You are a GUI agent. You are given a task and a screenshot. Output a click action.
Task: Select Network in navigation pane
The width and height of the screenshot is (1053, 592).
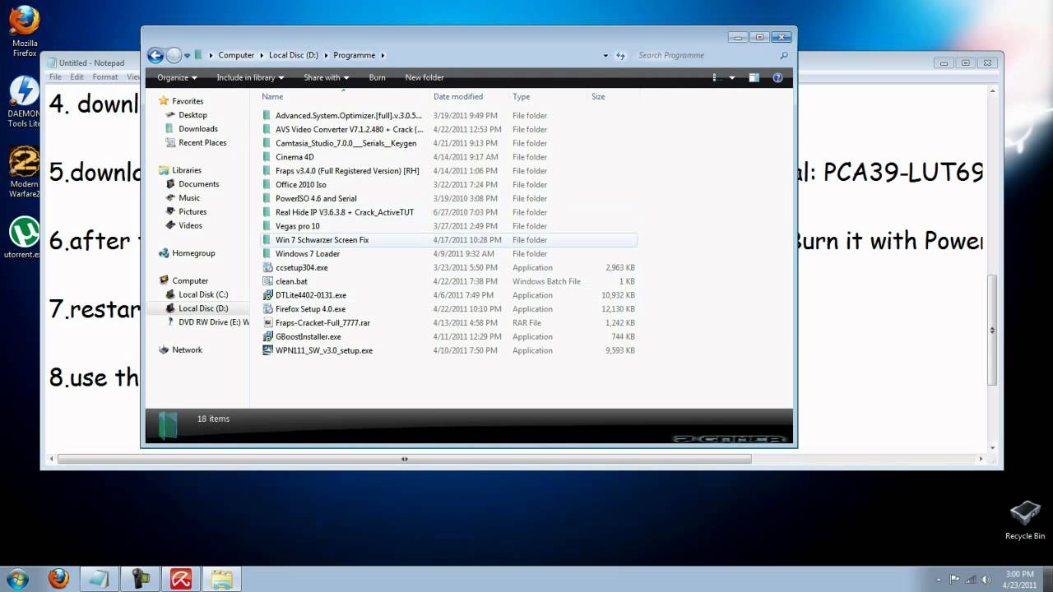(x=187, y=349)
